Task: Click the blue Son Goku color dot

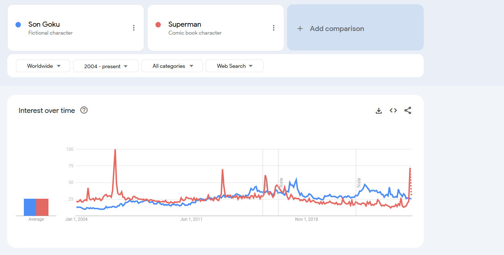Action: tap(18, 25)
